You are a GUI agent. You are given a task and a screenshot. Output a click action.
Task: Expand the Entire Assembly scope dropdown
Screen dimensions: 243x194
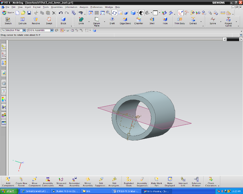pos(52,30)
